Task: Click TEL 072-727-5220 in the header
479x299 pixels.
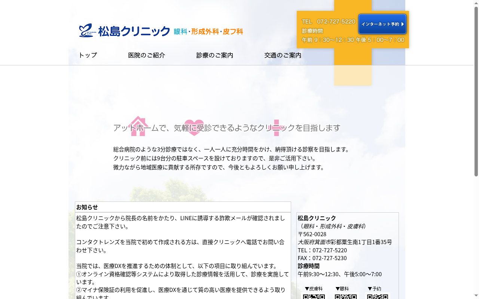Action: point(329,22)
